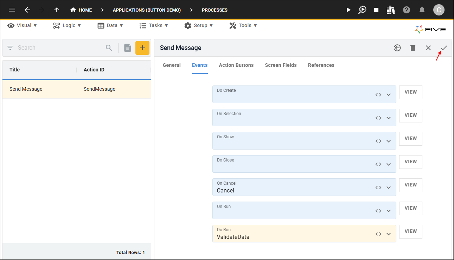
Task: Open code editor for On Show
Action: 378,141
